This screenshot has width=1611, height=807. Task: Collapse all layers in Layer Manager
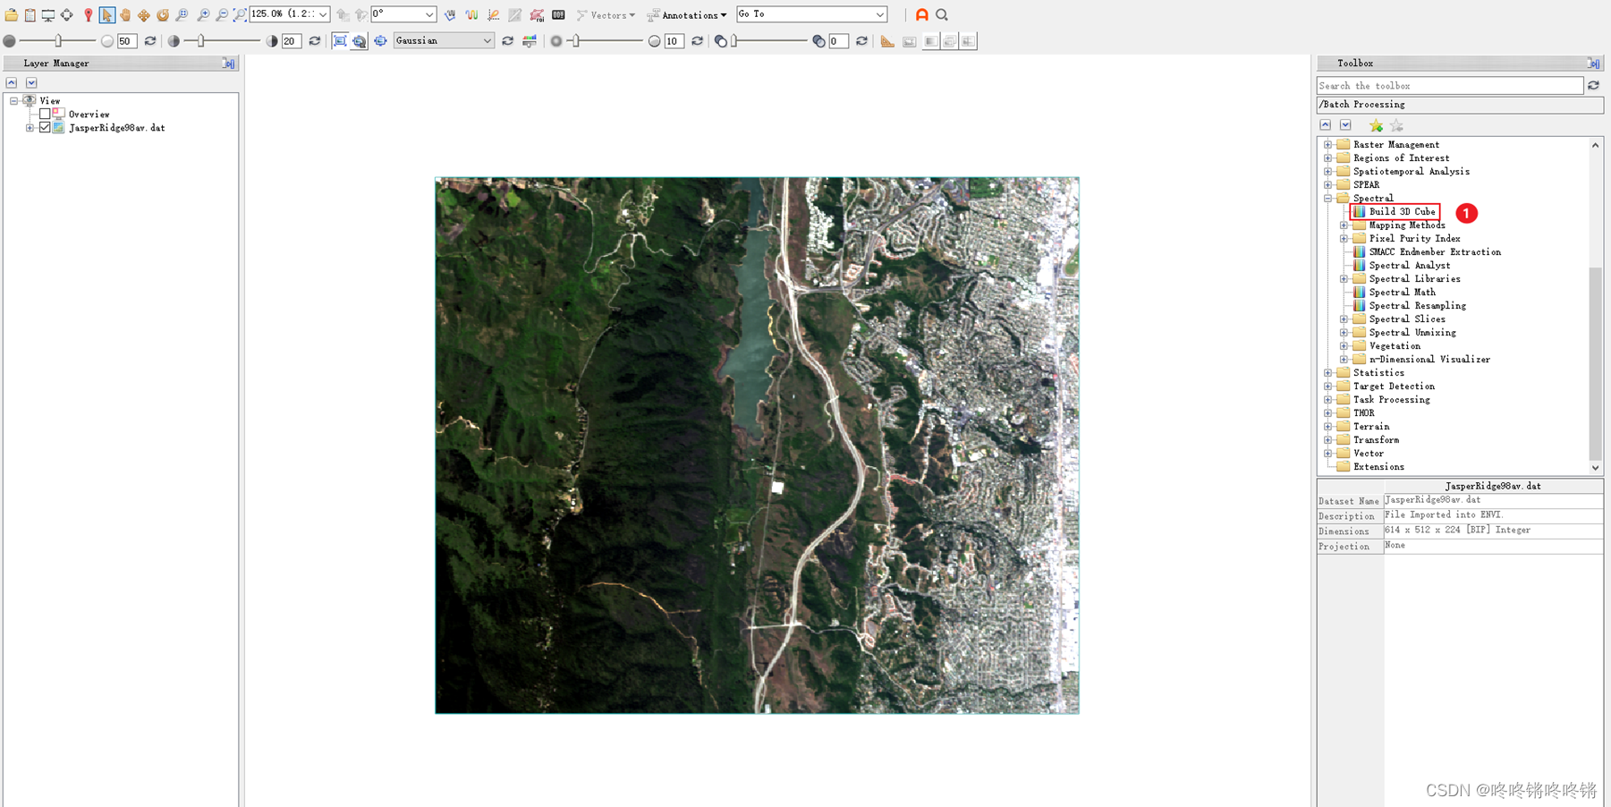[x=12, y=82]
